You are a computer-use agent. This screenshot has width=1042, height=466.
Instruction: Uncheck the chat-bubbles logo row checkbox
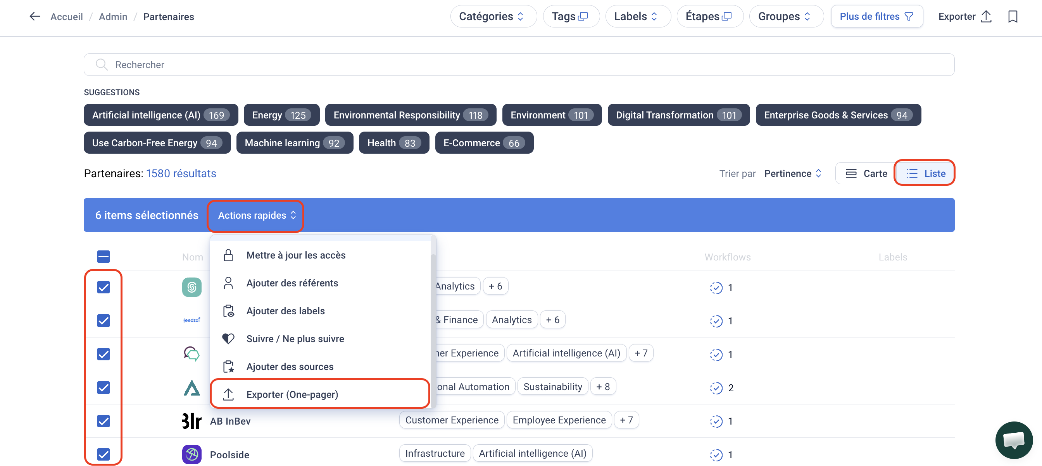click(x=104, y=354)
